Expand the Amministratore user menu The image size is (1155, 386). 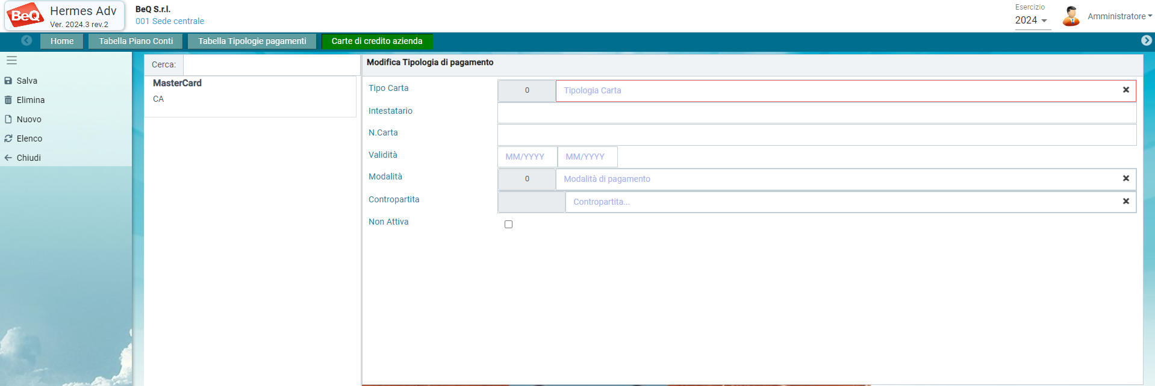point(1119,16)
